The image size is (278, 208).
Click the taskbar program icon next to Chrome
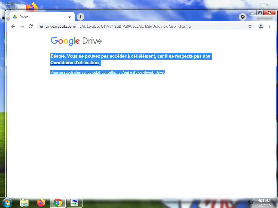(x=74, y=203)
